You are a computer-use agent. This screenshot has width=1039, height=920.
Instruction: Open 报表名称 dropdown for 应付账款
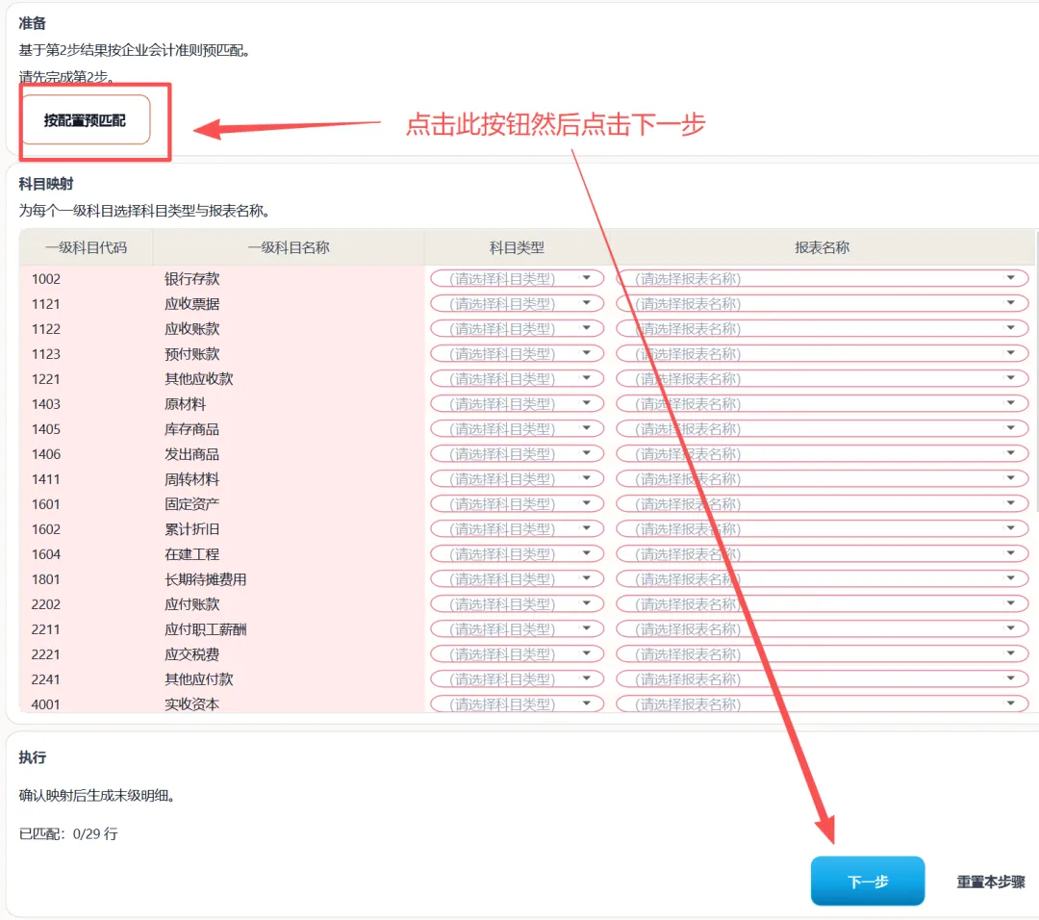pos(822,603)
